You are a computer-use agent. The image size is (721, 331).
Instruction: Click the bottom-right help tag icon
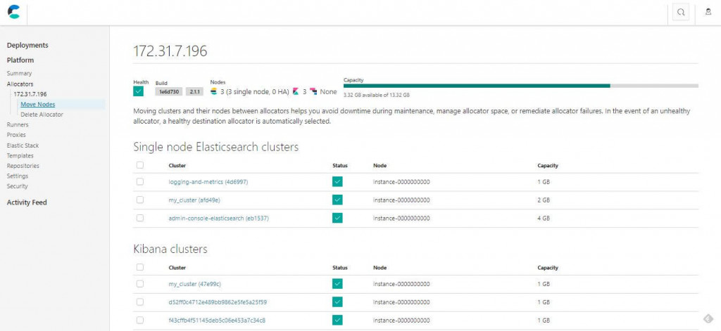coord(708,318)
